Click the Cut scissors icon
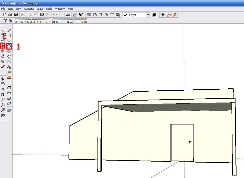 [x=30, y=14]
